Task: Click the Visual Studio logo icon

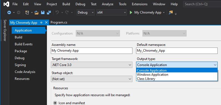Action: 6,4
